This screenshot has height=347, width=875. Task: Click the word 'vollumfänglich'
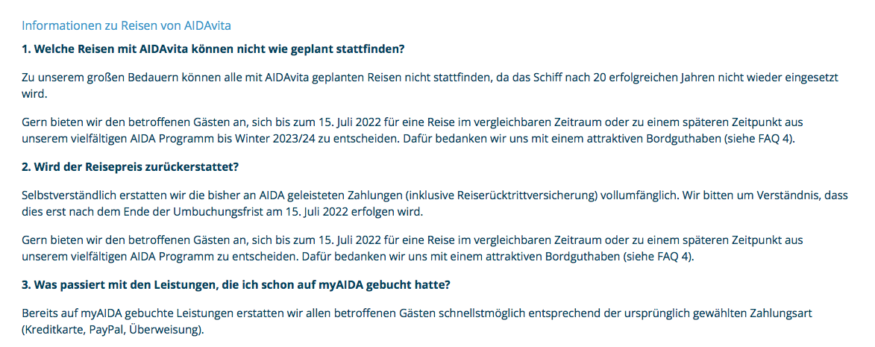(641, 195)
